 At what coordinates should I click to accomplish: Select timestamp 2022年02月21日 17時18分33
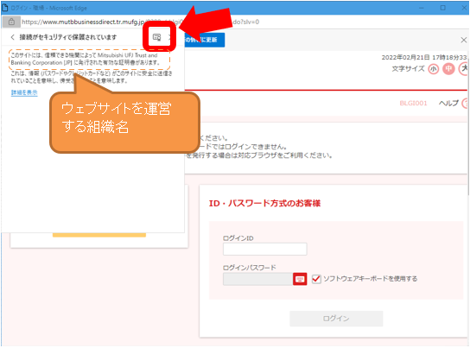point(424,57)
